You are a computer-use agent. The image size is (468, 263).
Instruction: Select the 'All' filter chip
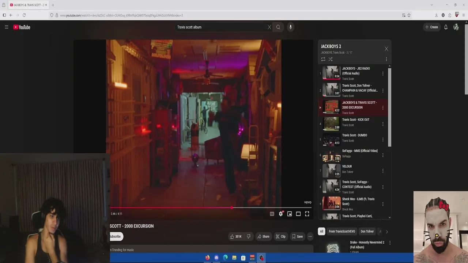(x=322, y=232)
